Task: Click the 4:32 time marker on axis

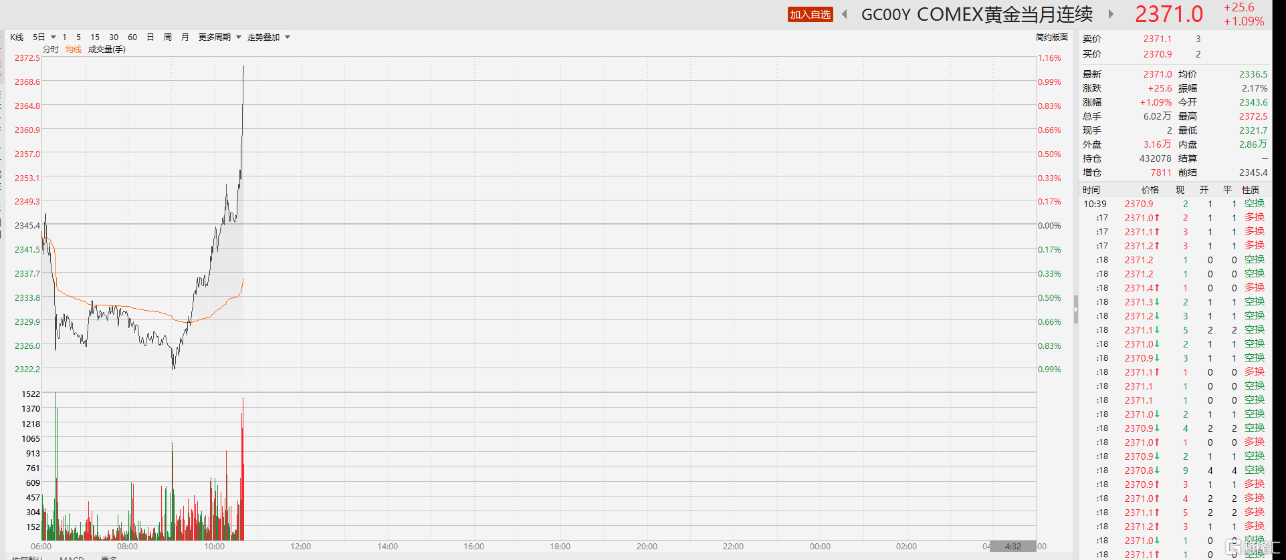Action: [1013, 547]
